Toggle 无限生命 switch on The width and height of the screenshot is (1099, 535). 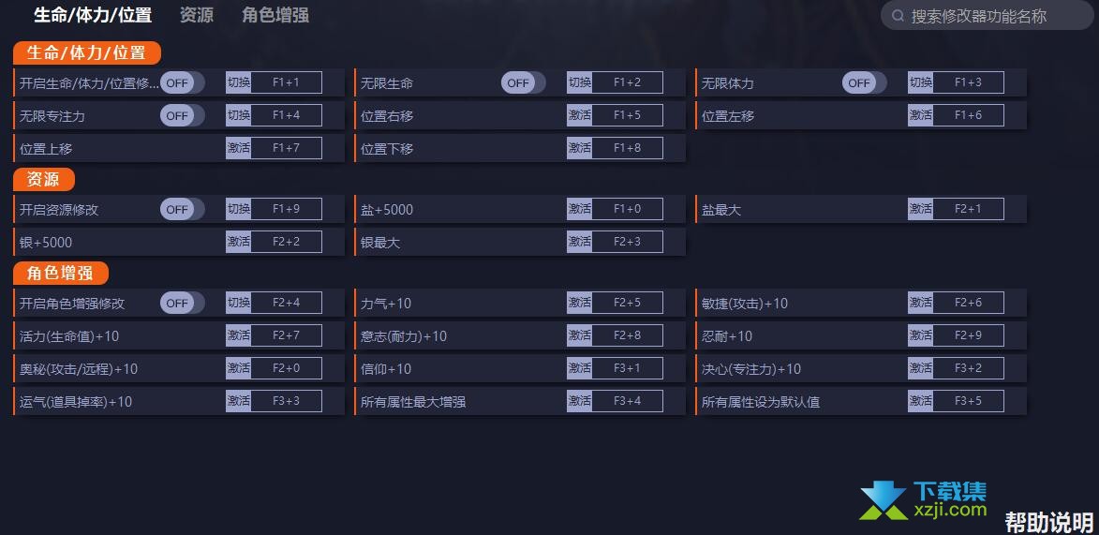click(x=523, y=82)
